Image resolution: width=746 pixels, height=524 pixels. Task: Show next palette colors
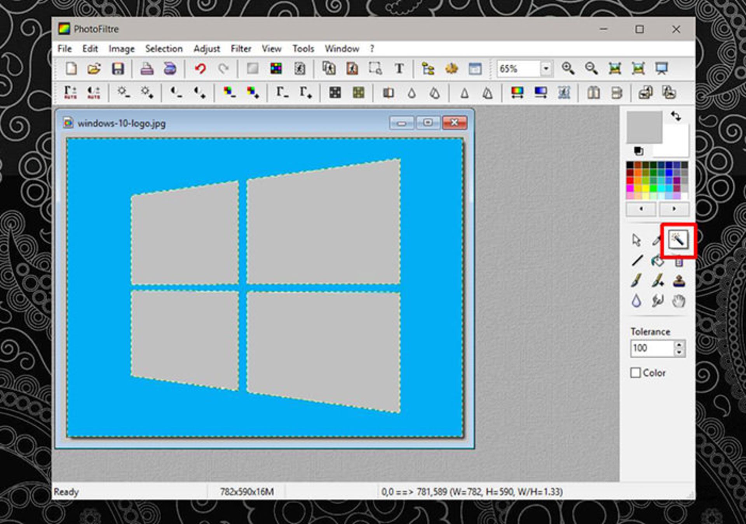674,209
